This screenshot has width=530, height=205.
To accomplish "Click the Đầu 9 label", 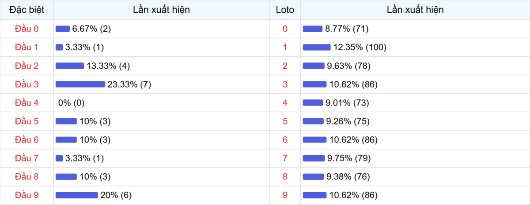I will tap(26, 195).
